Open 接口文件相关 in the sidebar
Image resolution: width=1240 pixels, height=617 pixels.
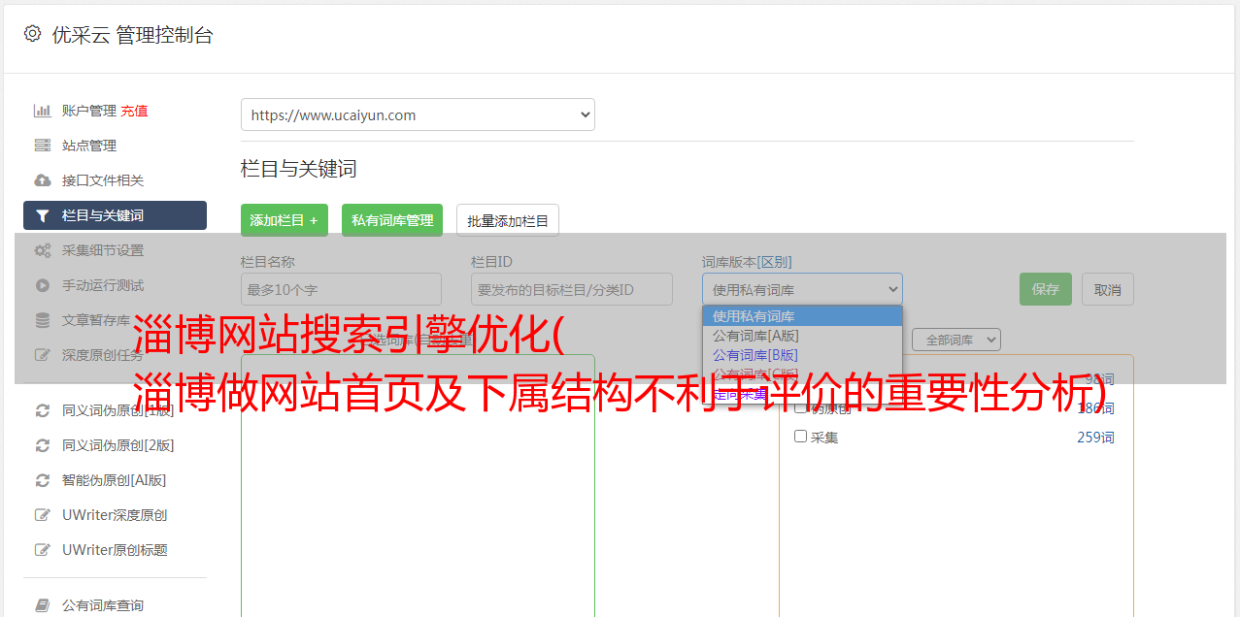(x=103, y=180)
